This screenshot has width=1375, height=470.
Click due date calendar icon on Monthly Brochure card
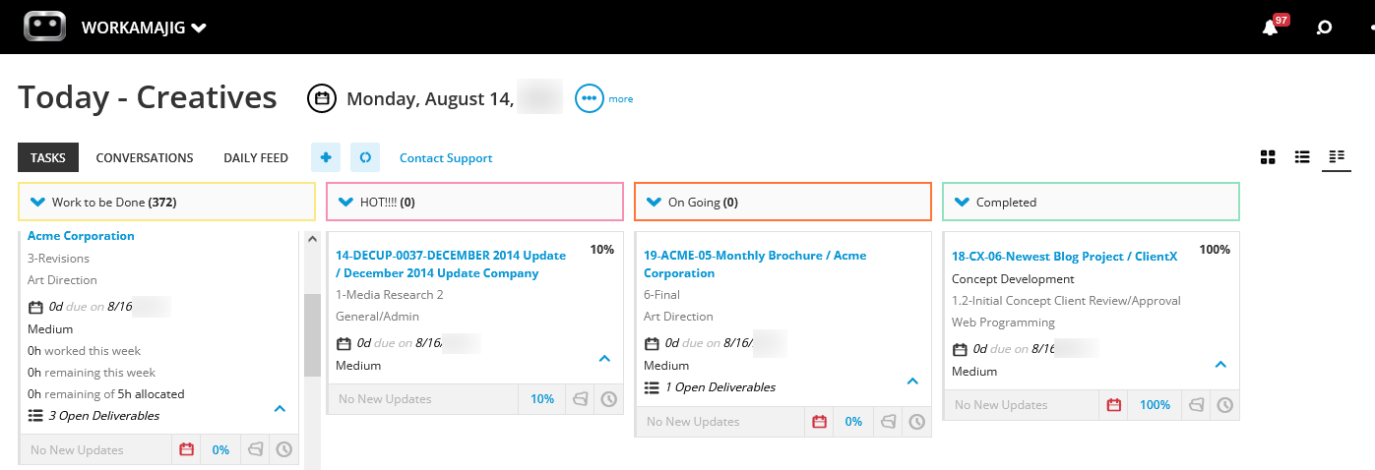click(x=652, y=343)
